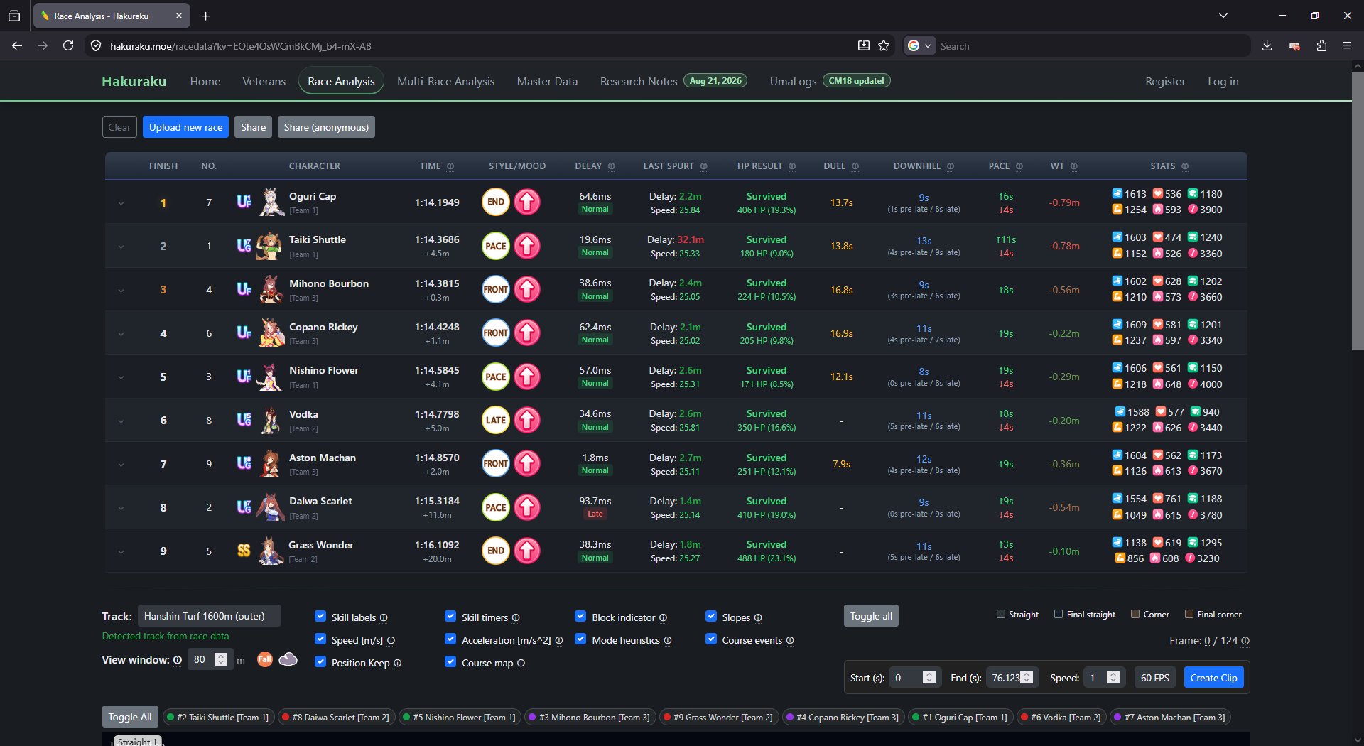
Task: Expand the Nishino Flower row details
Action: click(121, 377)
